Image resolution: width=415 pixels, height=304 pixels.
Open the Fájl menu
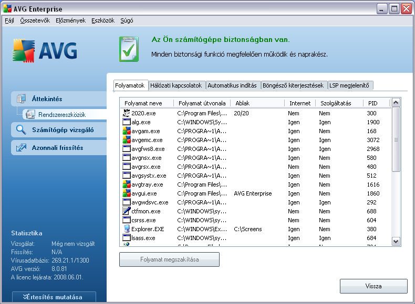click(9, 20)
